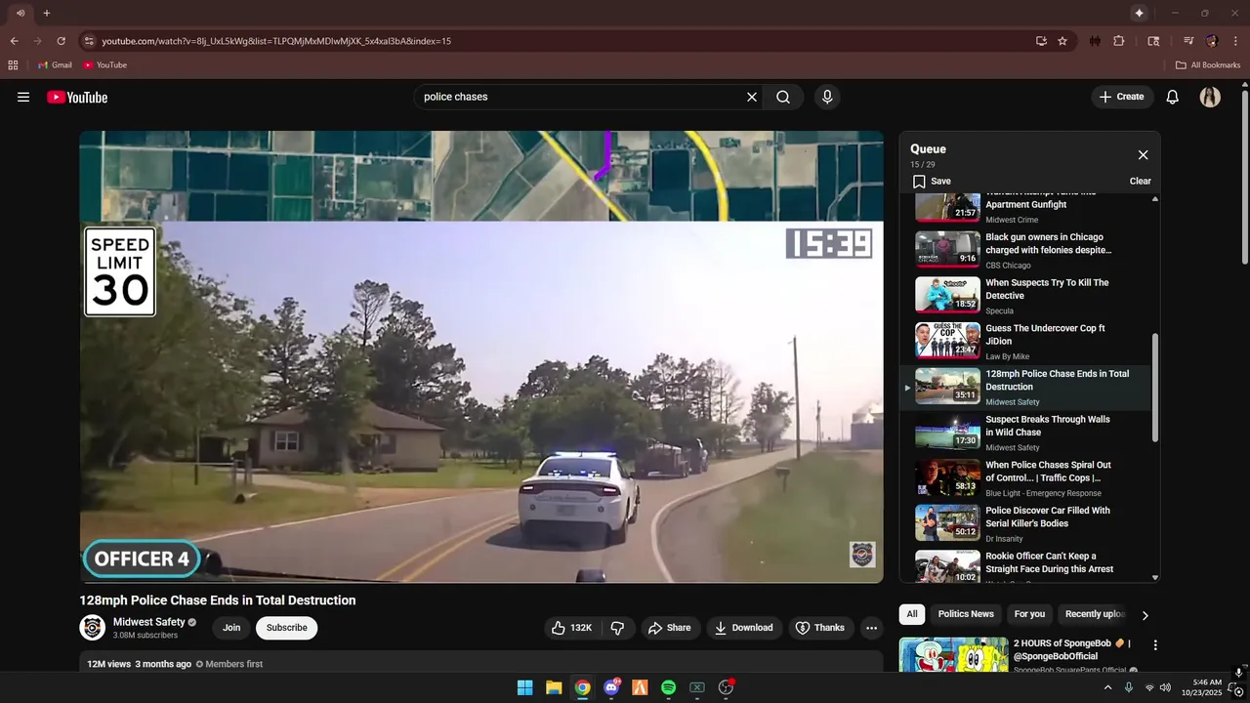Select the For you chip
Screen dimensions: 1250x703
pos(1029,614)
